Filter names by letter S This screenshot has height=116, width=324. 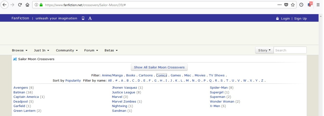click(x=221, y=81)
